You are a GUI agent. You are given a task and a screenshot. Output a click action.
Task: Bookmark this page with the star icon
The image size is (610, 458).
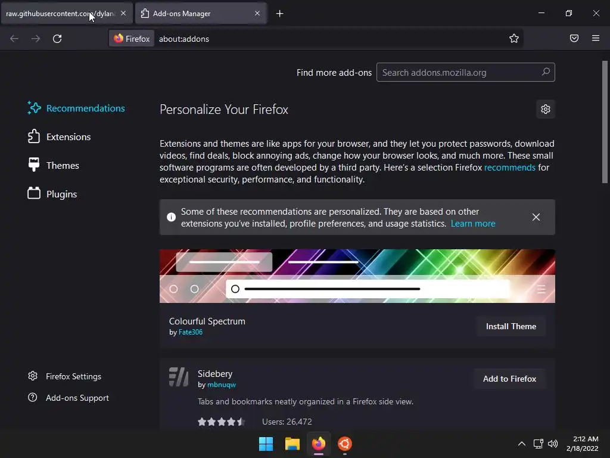click(x=514, y=38)
